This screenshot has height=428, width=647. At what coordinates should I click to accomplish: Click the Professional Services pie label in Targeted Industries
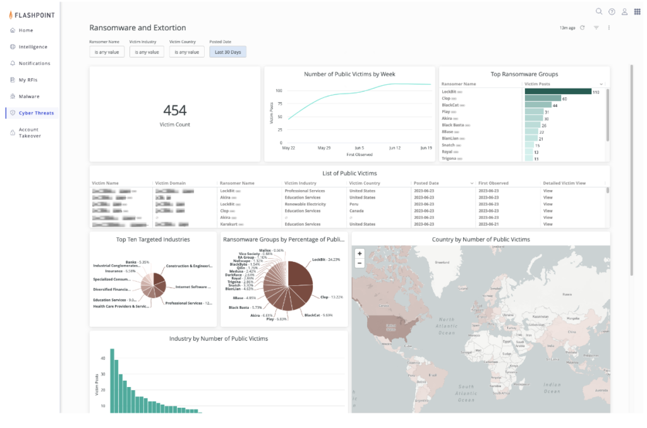point(188,303)
